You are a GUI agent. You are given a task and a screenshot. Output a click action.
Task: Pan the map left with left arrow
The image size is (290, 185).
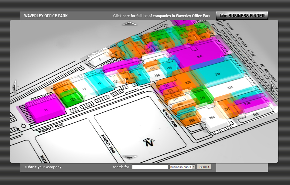(14, 88)
